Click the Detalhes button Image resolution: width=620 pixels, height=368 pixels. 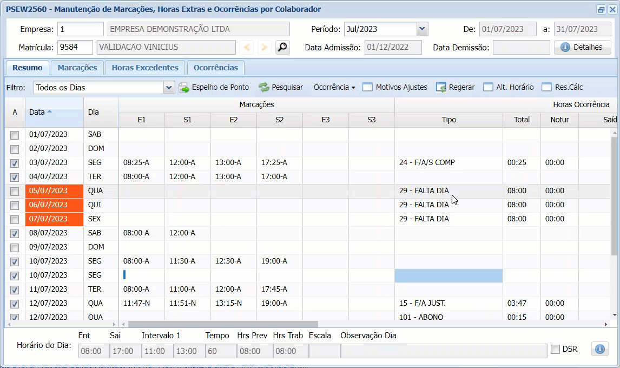coord(582,48)
